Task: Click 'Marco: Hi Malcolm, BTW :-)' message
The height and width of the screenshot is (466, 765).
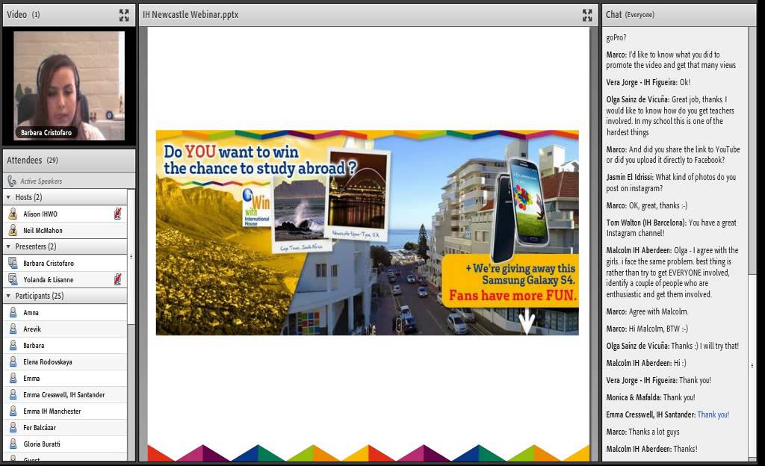Action: (x=647, y=329)
